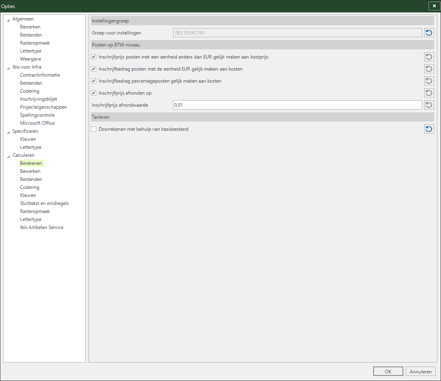The height and width of the screenshot is (381, 441).
Task: Click the Annuleren button
Action: 421,371
